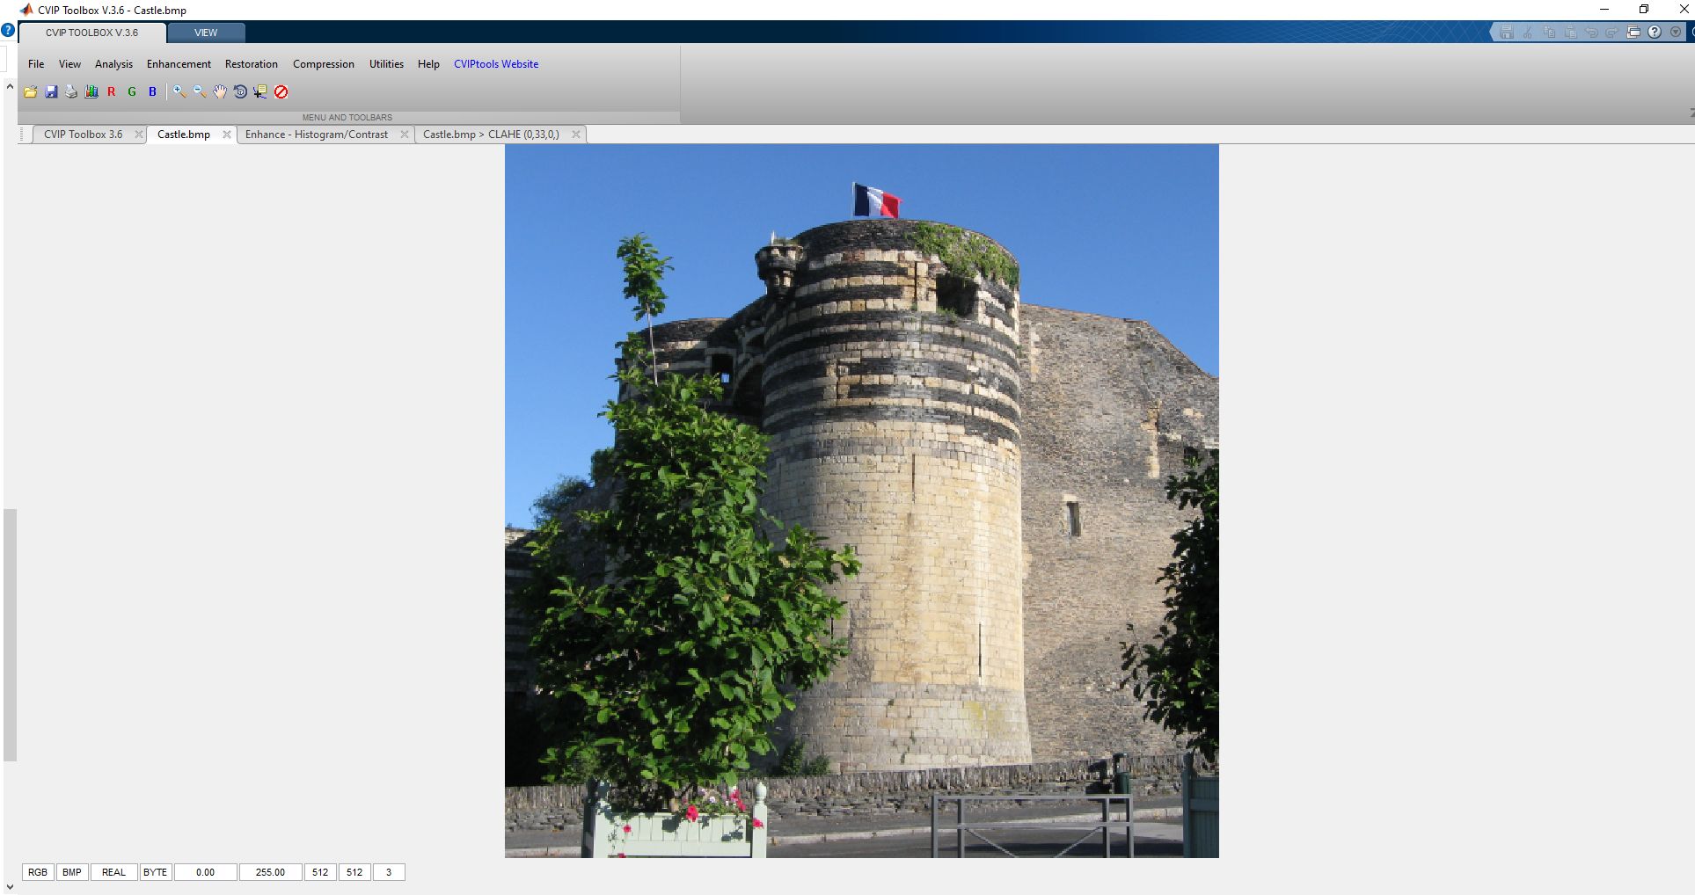Close the Castle.bmp > CLAHE tab
Screen dimensions: 1695x895
coord(576,135)
